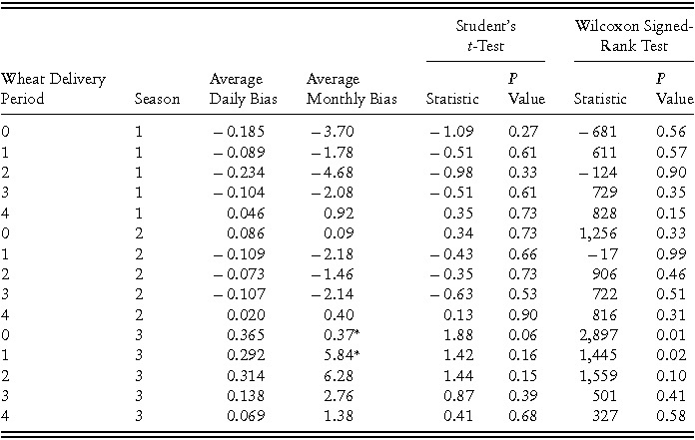Click "Statistic" header under Wilcoxon Signed-Rank Test
This screenshot has height=440, width=695.
click(x=601, y=99)
